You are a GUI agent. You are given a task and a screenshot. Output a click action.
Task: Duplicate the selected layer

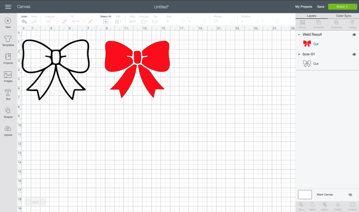(336, 24)
